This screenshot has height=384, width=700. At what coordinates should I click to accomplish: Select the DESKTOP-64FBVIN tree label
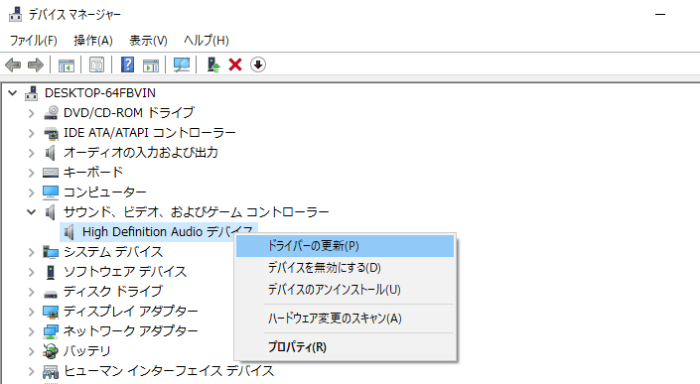[100, 92]
